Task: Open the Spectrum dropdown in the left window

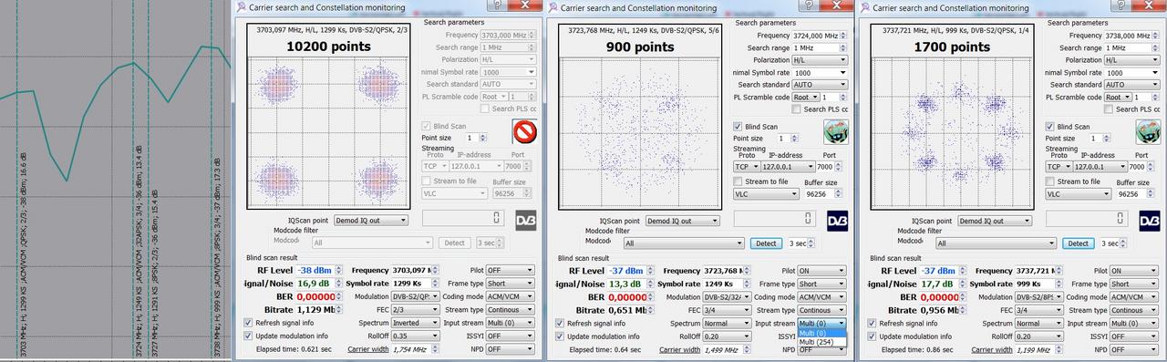Action: coord(415,324)
